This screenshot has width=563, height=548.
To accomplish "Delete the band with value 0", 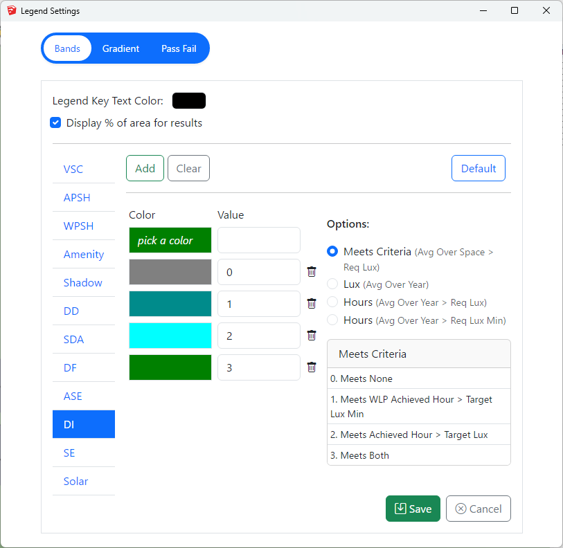I will [312, 272].
